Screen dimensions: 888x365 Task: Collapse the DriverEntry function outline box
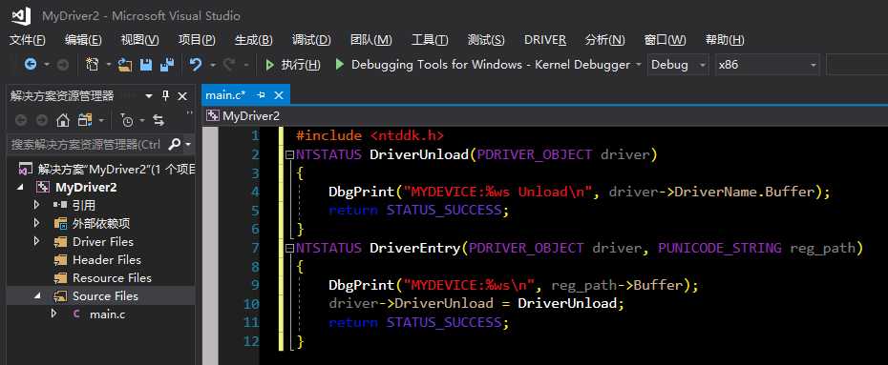pyautogui.click(x=290, y=248)
